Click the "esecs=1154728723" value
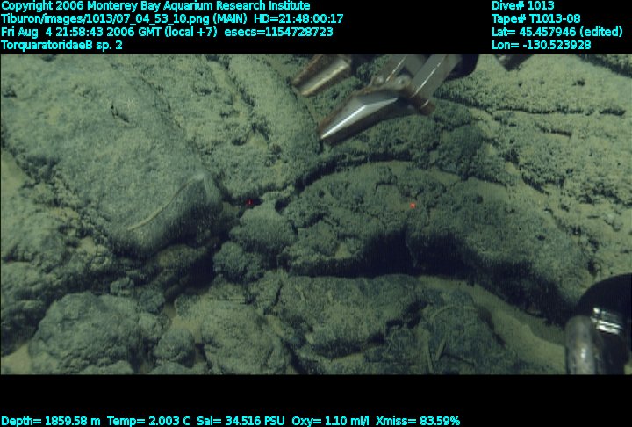 [278, 33]
